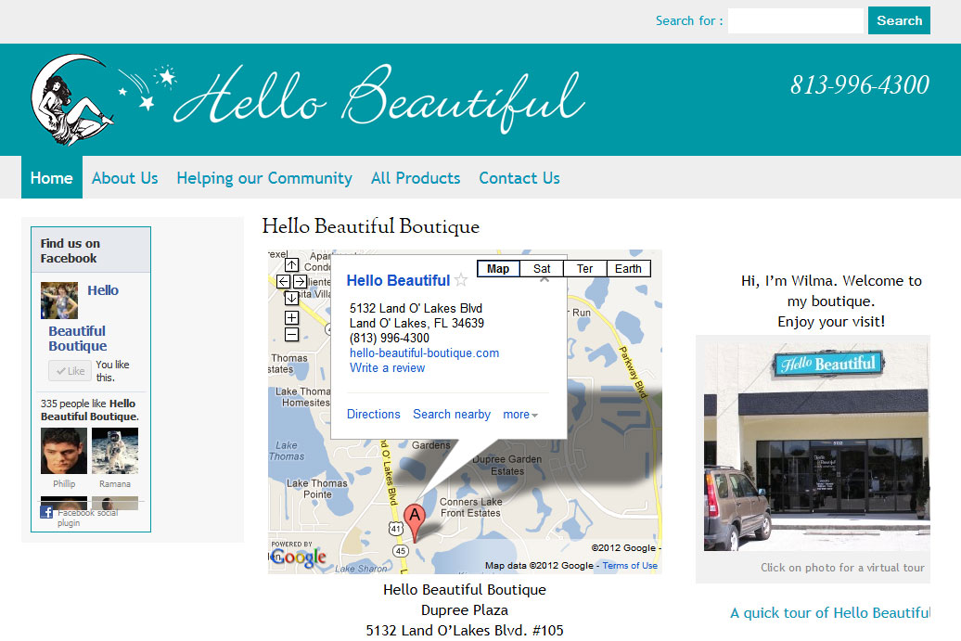The width and height of the screenshot is (961, 641).
Task: Click the 'Hi, I'm Wilma' welcome text
Action: click(x=831, y=301)
